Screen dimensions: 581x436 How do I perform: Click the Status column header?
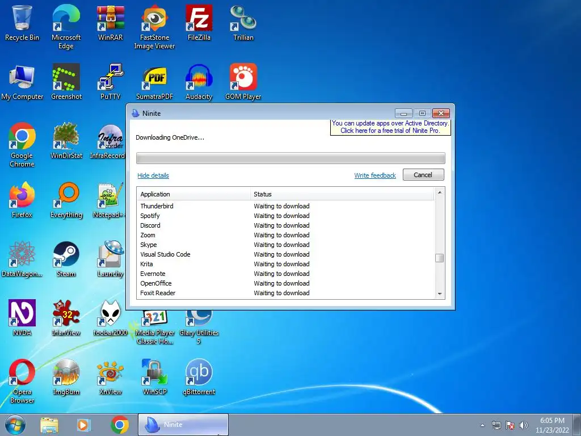pyautogui.click(x=342, y=194)
